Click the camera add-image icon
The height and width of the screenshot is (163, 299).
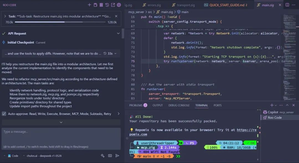point(110,156)
